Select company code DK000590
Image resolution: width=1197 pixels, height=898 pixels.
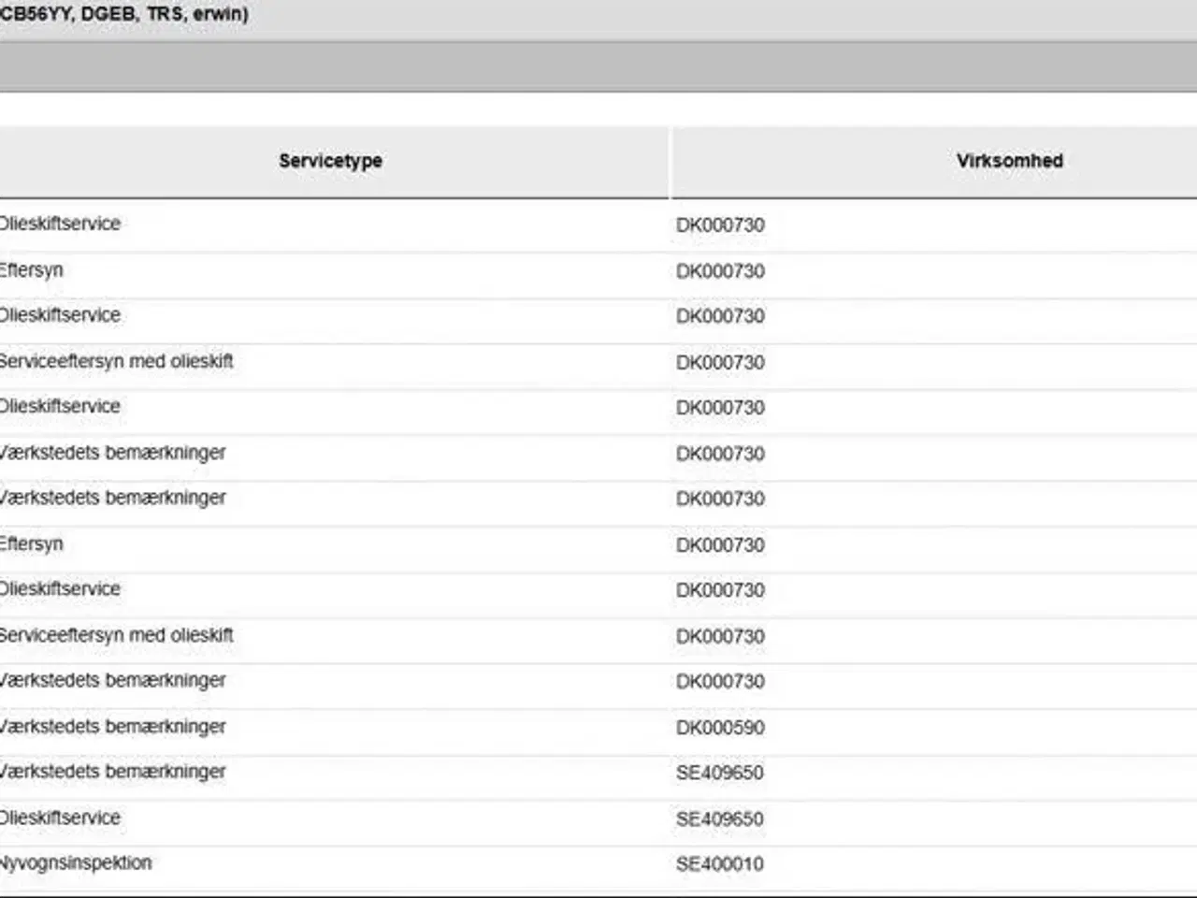pyautogui.click(x=720, y=727)
